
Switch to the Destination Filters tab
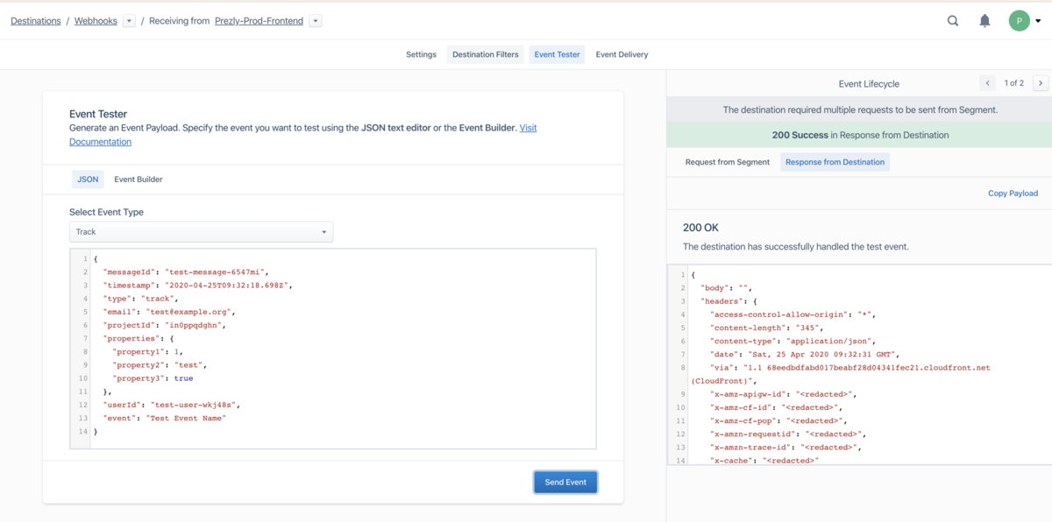[486, 54]
